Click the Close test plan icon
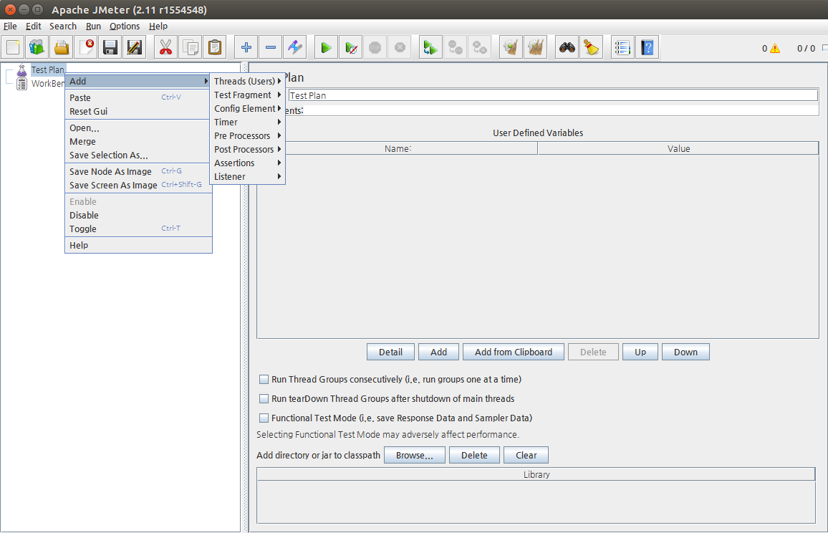The height and width of the screenshot is (533, 828). pyautogui.click(x=85, y=47)
